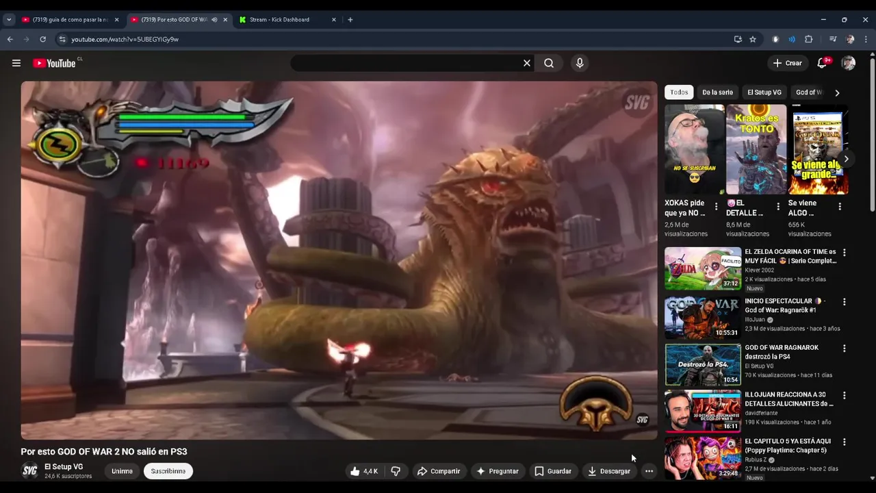
Task: Click the Crear button
Action: point(787,63)
